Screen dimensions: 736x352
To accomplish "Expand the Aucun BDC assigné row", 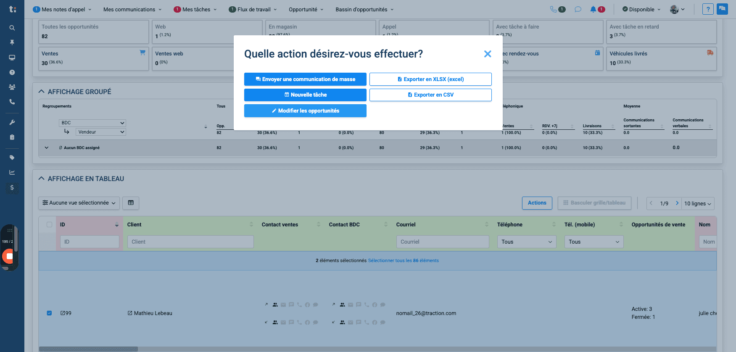I will click(47, 148).
